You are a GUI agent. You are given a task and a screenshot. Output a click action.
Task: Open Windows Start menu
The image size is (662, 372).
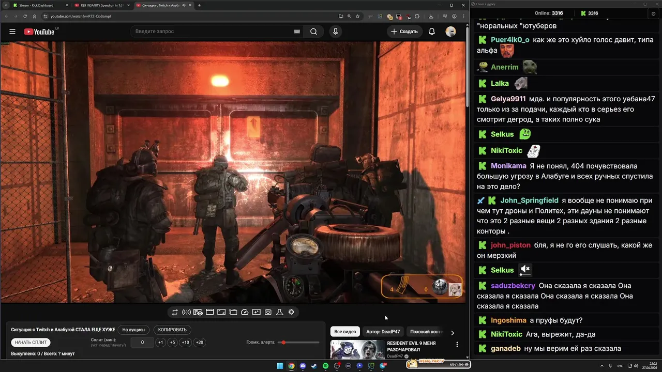(280, 366)
